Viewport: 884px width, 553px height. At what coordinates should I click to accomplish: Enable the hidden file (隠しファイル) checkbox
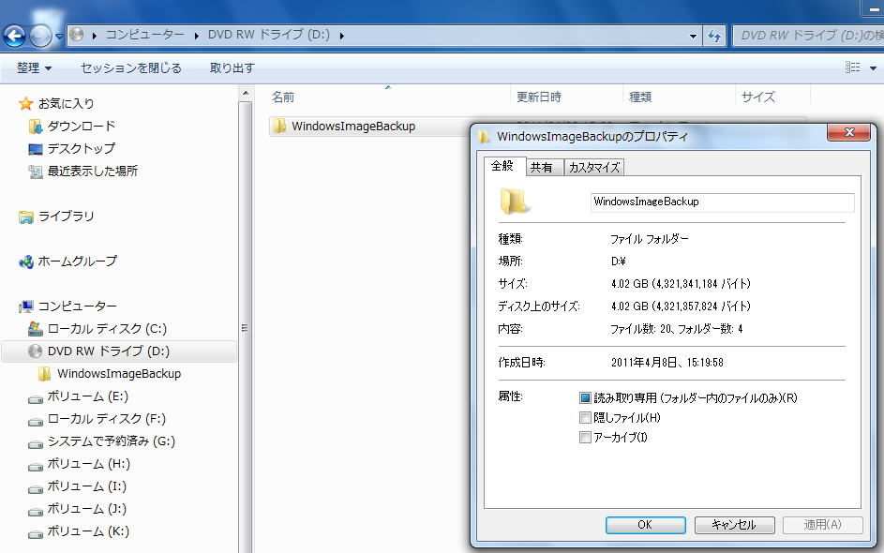[x=586, y=418]
